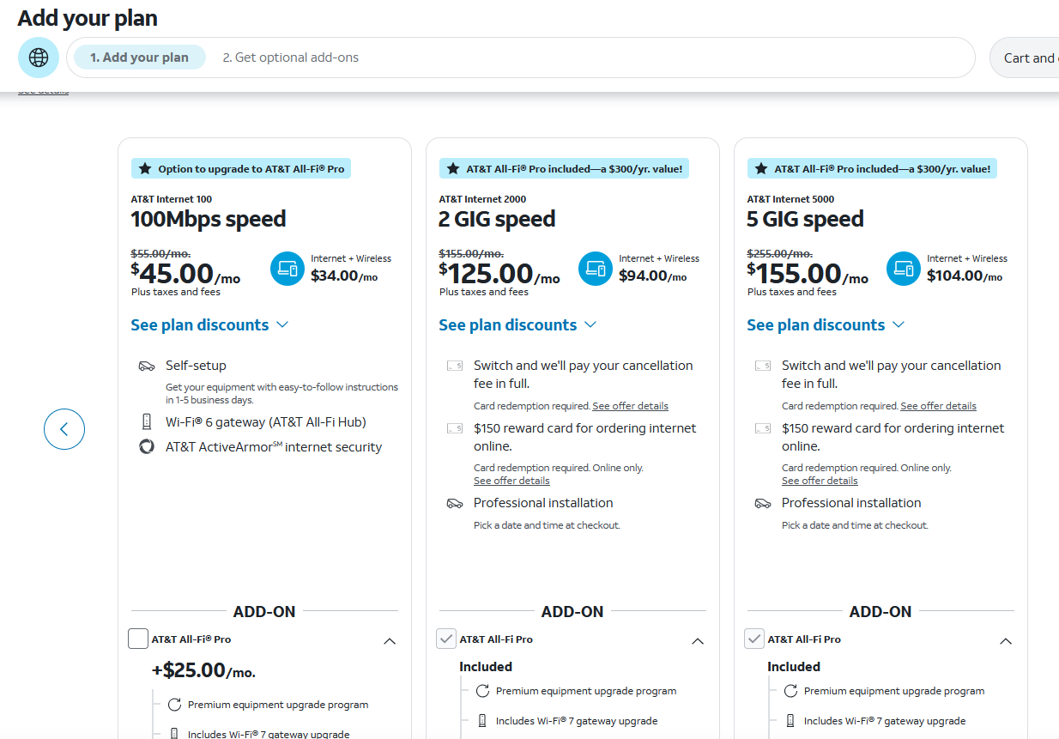This screenshot has width=1059, height=739.
Task: Click the 'Option to upgrade to AT&T All-Fi Pro' badge
Action: pos(241,169)
